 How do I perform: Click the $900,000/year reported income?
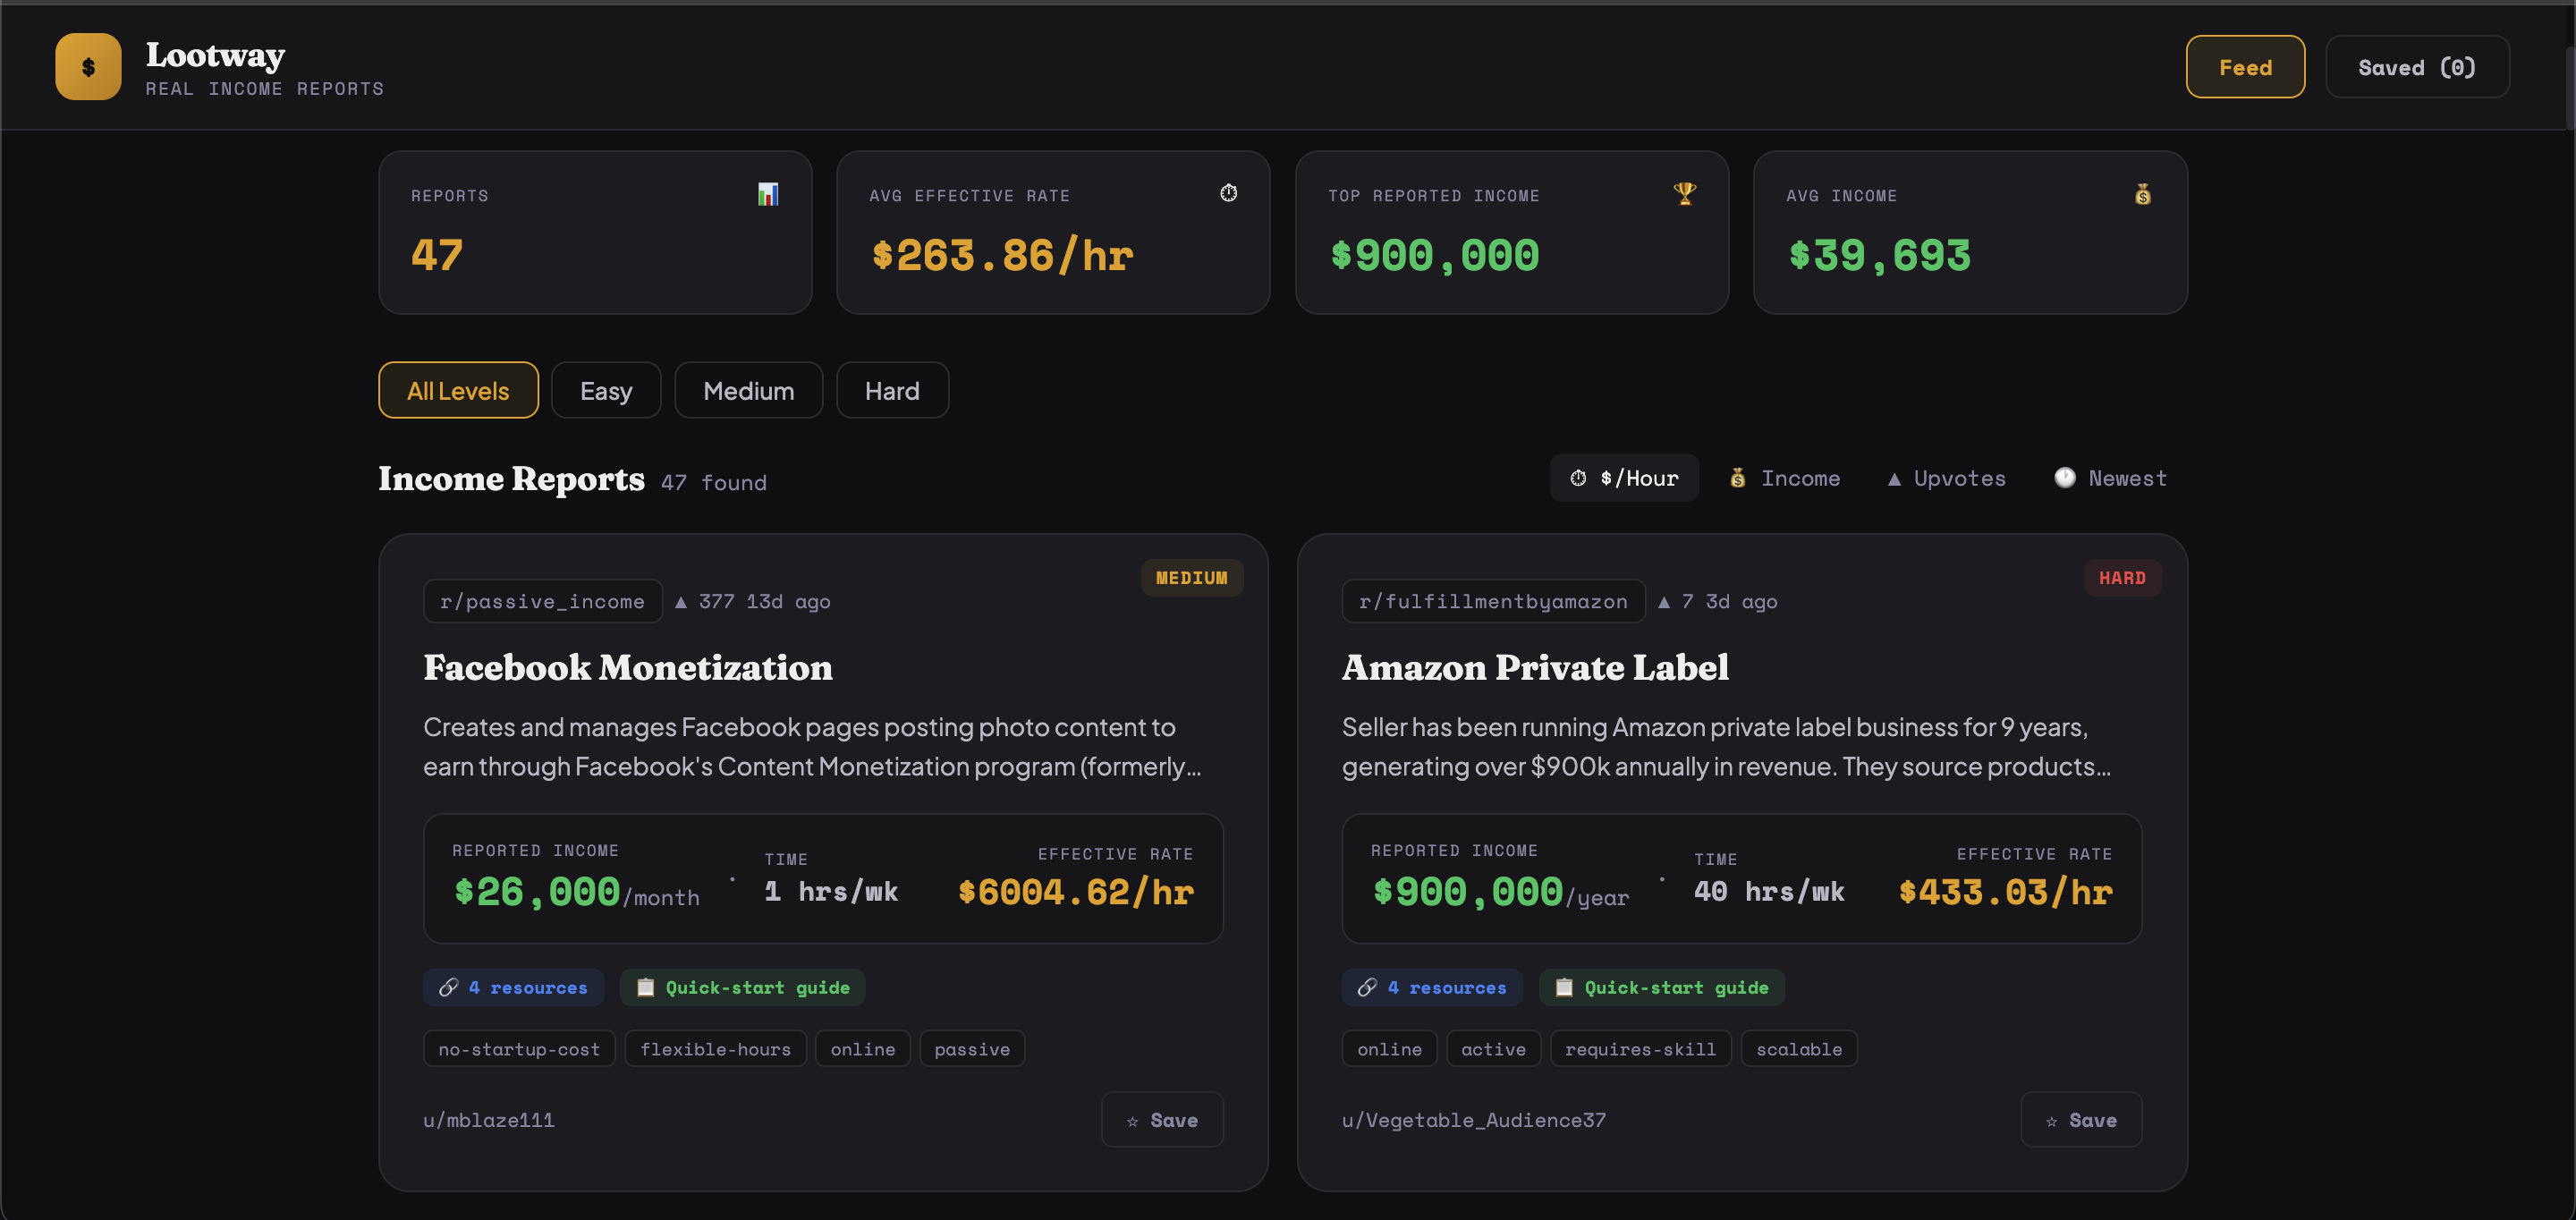(x=1499, y=890)
